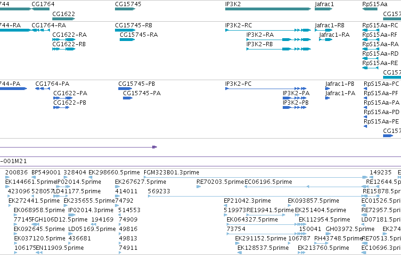The image size is (401, 255).
Task: Select the IP3K2-RA transcript label
Action: (x=260, y=35)
